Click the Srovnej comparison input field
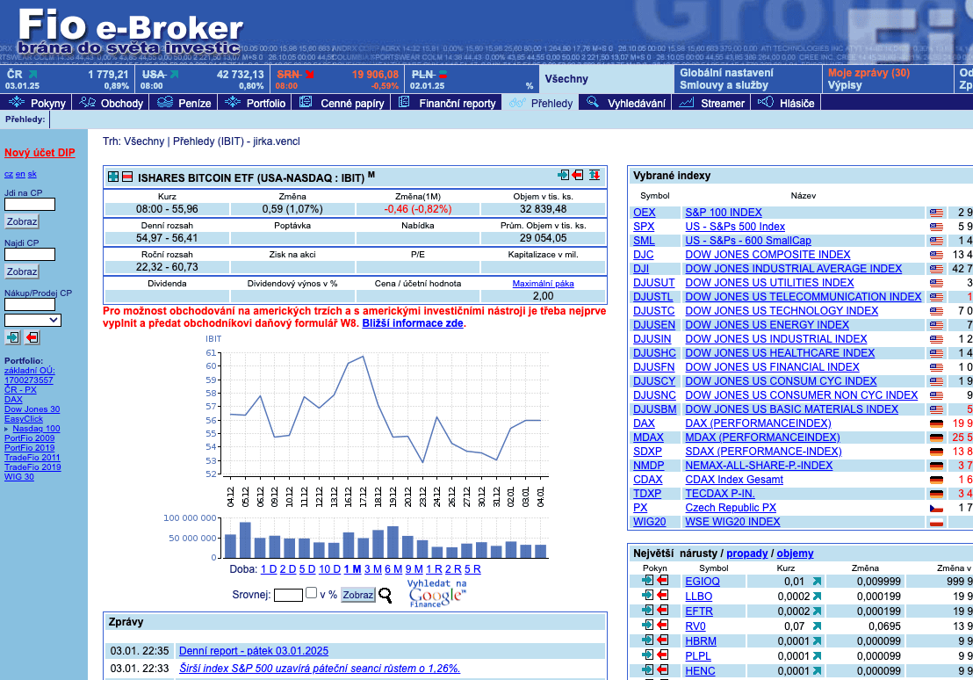 288,595
